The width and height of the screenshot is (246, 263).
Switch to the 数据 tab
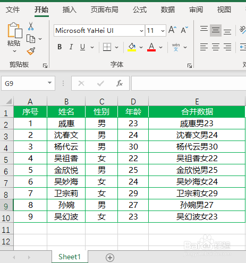click(168, 10)
